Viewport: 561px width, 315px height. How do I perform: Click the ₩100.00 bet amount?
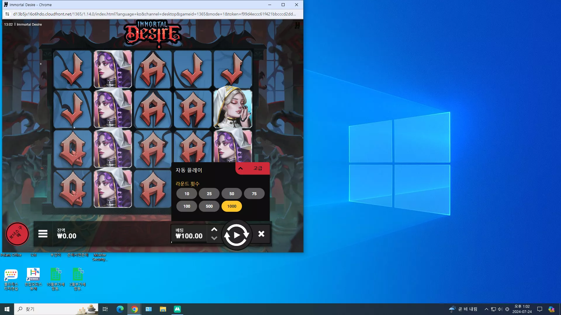189,236
